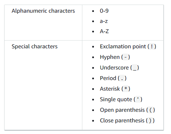Click the 'Underscore' list entry

point(119,68)
